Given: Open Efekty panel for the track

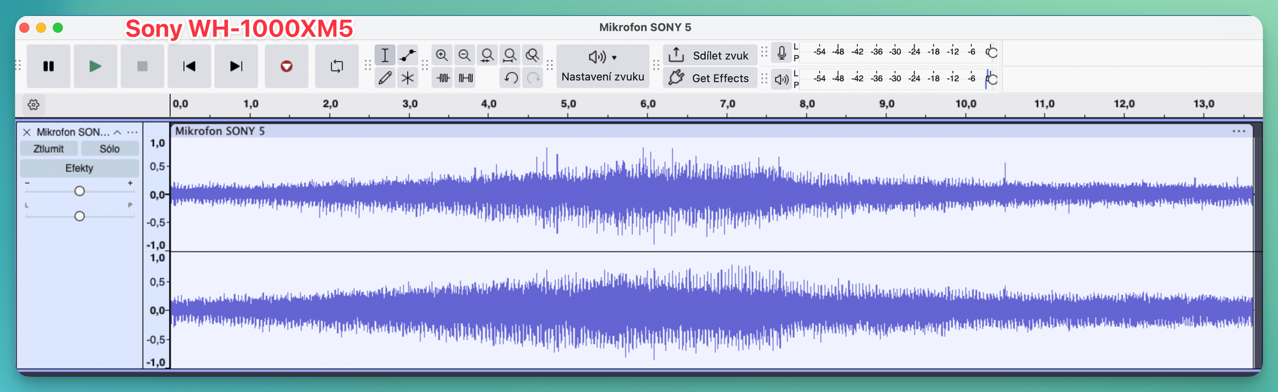Looking at the screenshot, I should pyautogui.click(x=79, y=168).
